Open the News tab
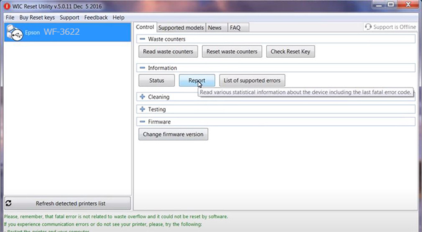Viewport: 422px width, 232px height. tap(217, 28)
